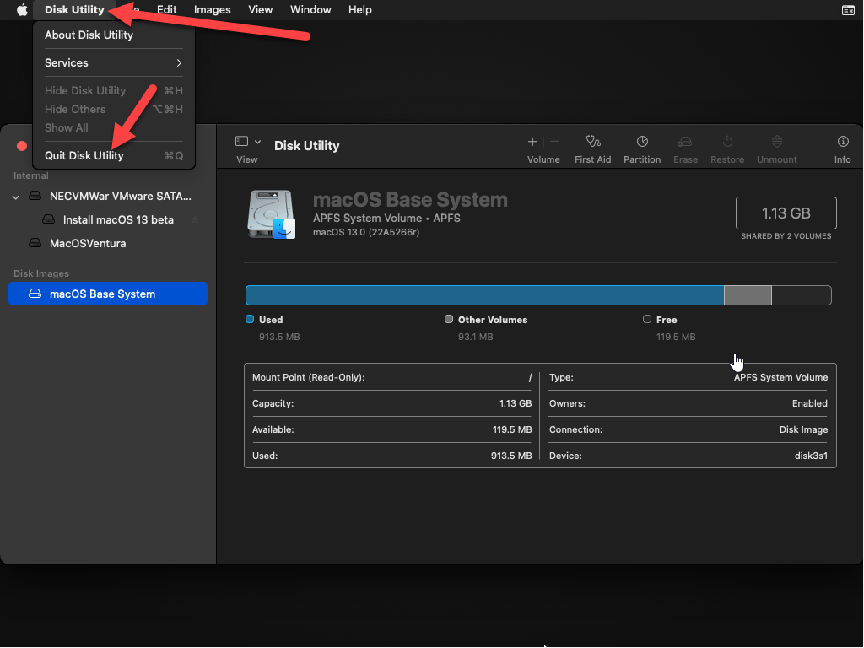Image resolution: width=864 pixels, height=648 pixels.
Task: Open the Images menu
Action: 212,10
